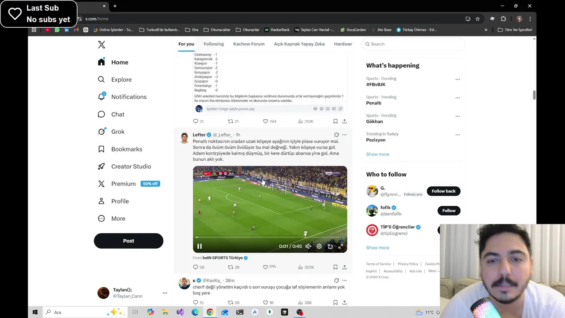Open Privacy Policy link
Screen dimensions: 565x318
click(408, 264)
